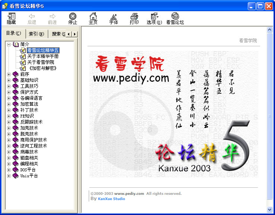The width and height of the screenshot is (275, 215).
Task: Expand the 反跟踪技术 tree node
Action: (9, 122)
